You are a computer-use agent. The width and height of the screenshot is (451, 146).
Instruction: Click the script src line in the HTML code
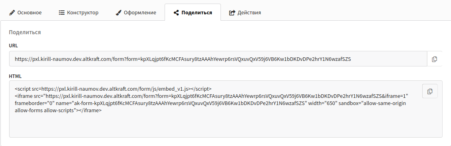(x=113, y=88)
